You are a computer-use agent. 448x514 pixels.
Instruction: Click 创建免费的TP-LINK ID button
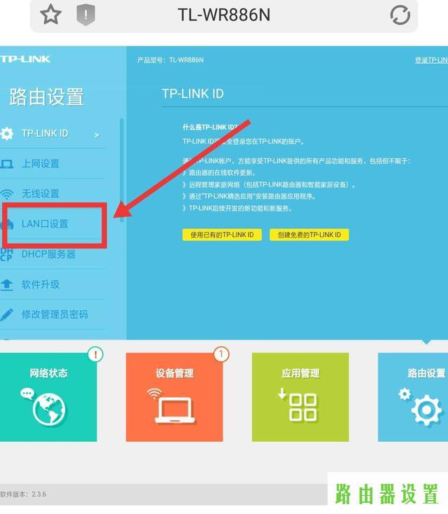[x=309, y=235]
